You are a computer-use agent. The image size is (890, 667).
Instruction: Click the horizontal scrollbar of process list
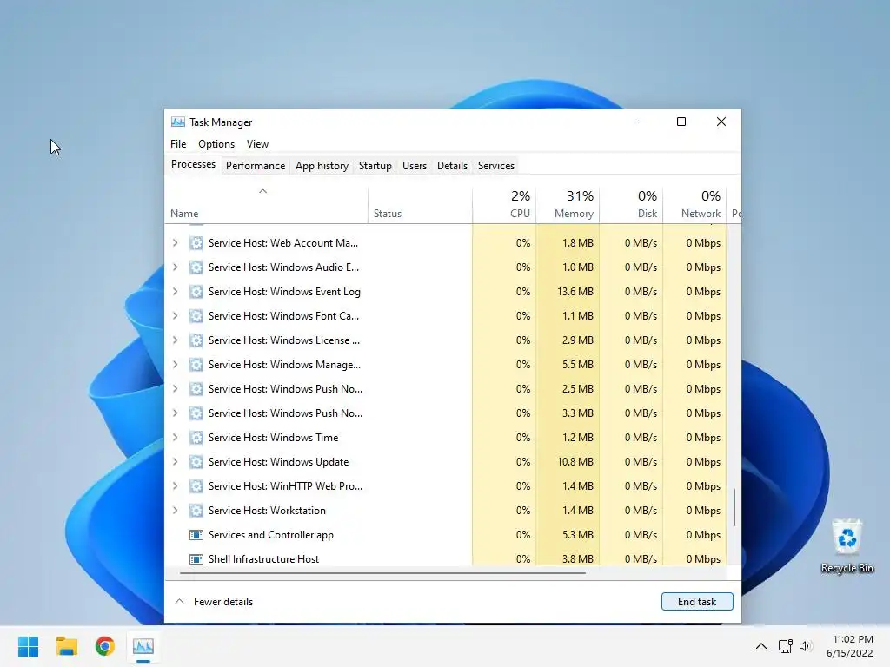coord(382,573)
